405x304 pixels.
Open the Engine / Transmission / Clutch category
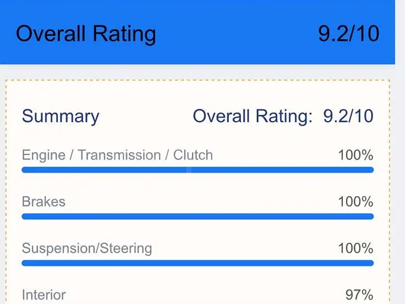coord(117,155)
